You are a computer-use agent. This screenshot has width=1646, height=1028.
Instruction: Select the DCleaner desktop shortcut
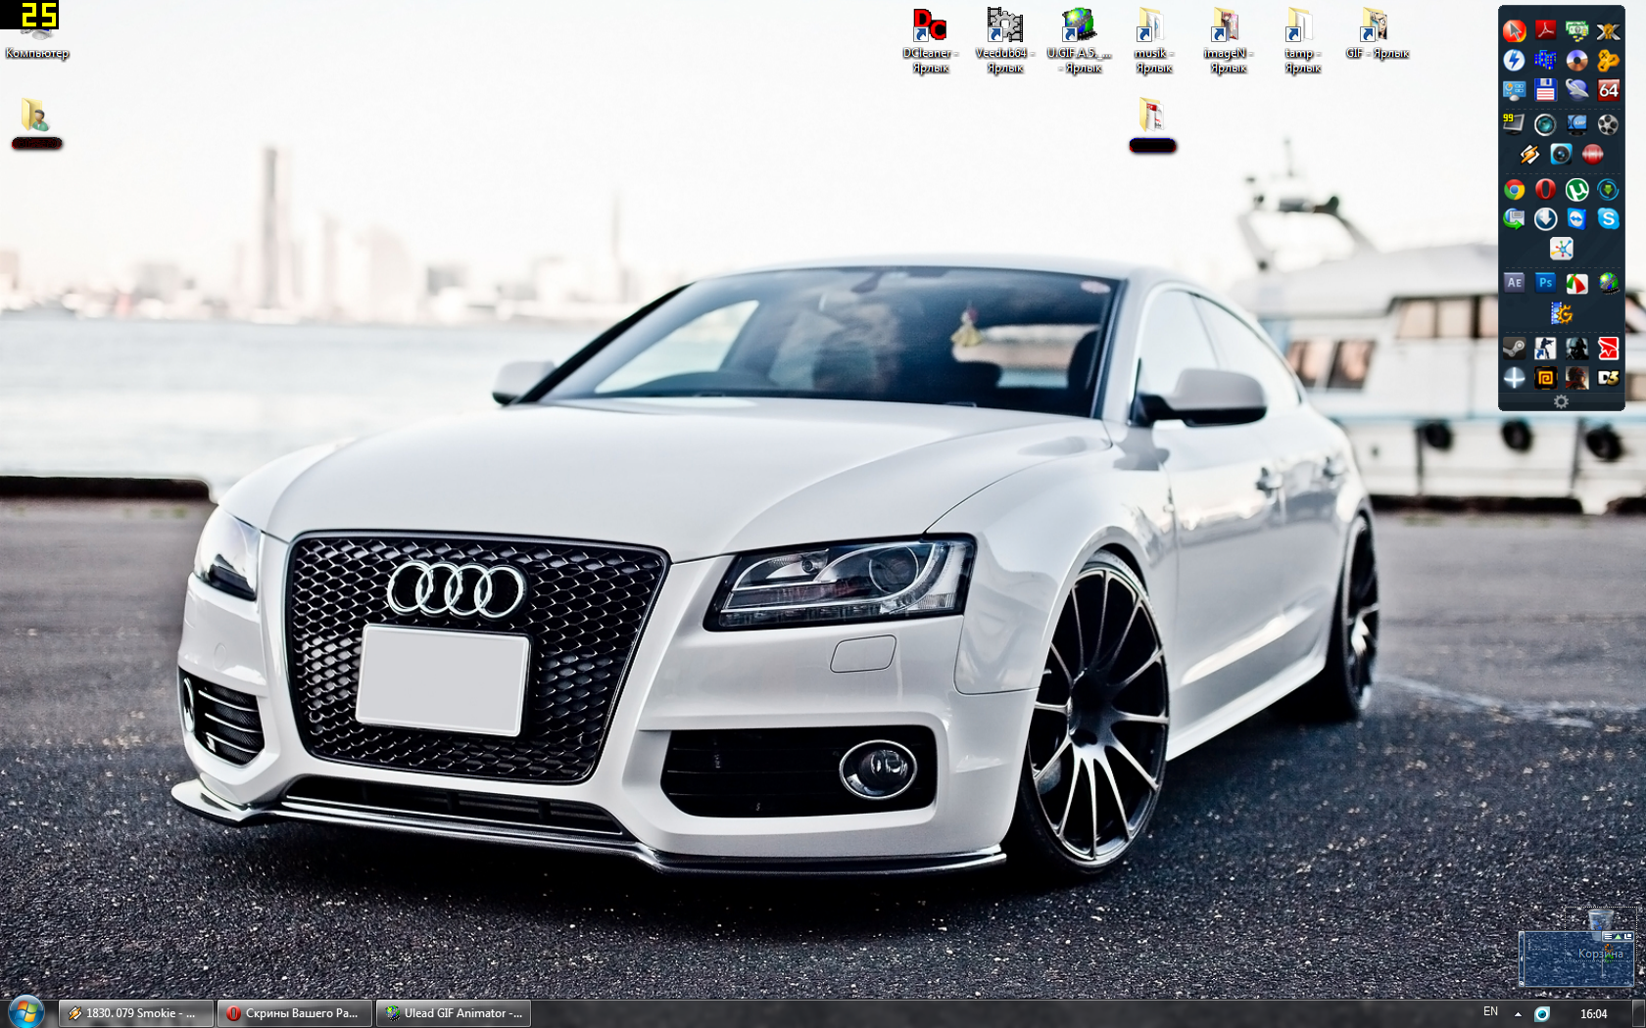tap(930, 41)
